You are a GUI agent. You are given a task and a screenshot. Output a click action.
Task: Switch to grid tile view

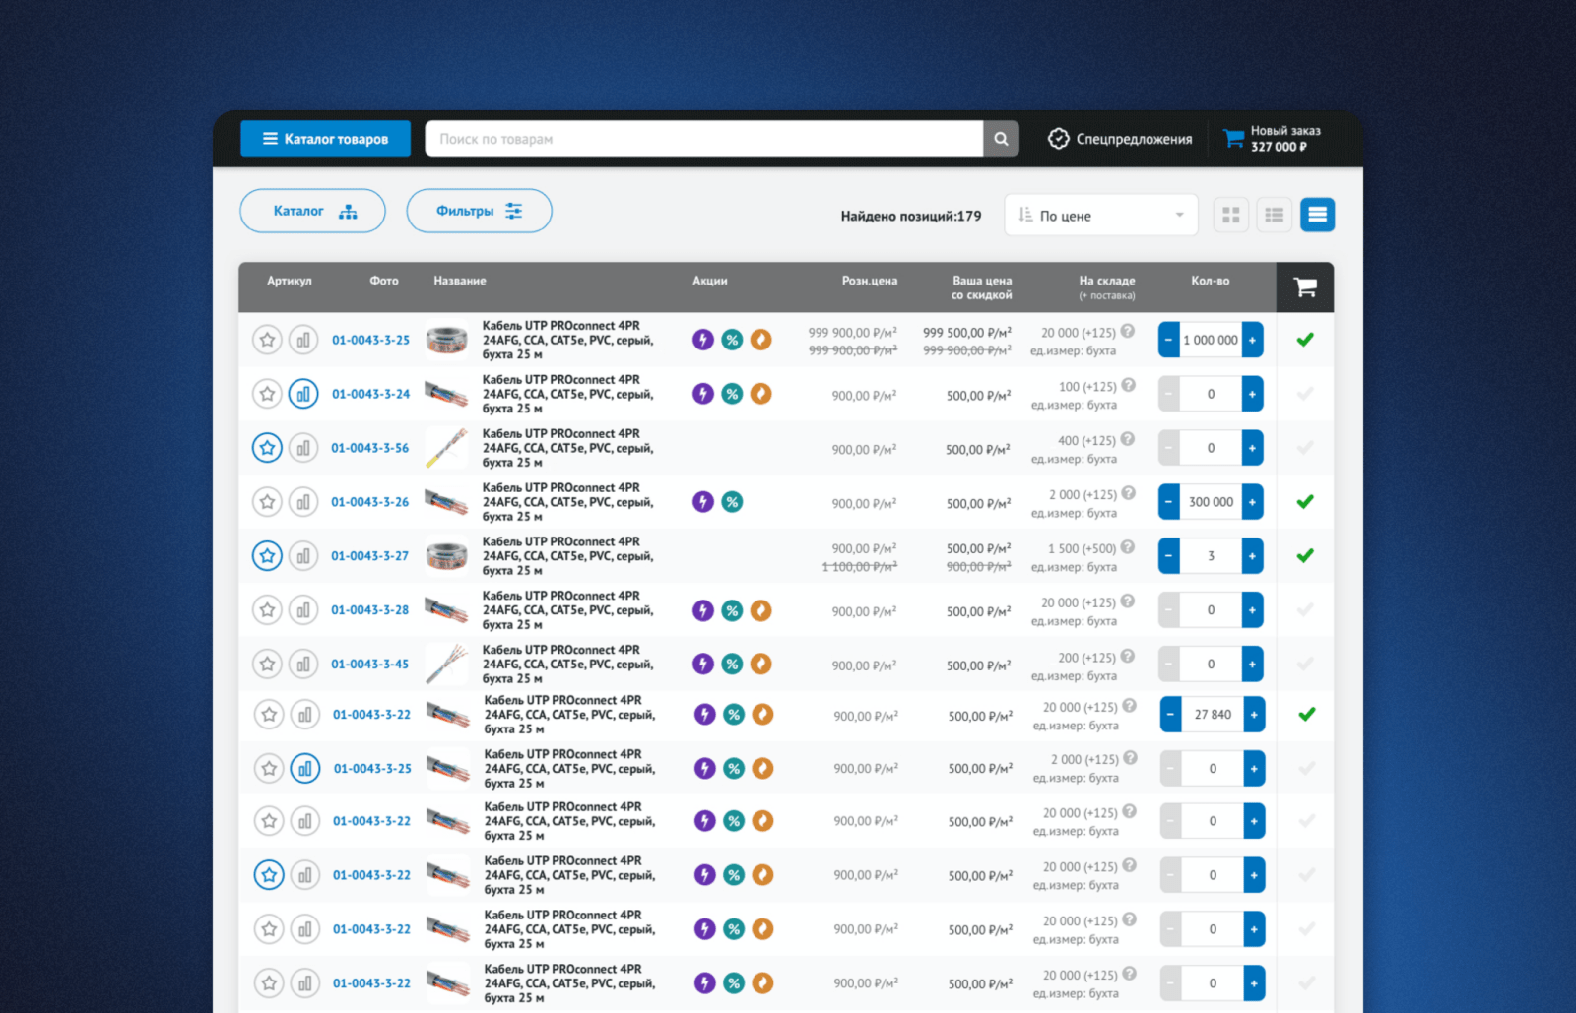tap(1230, 215)
